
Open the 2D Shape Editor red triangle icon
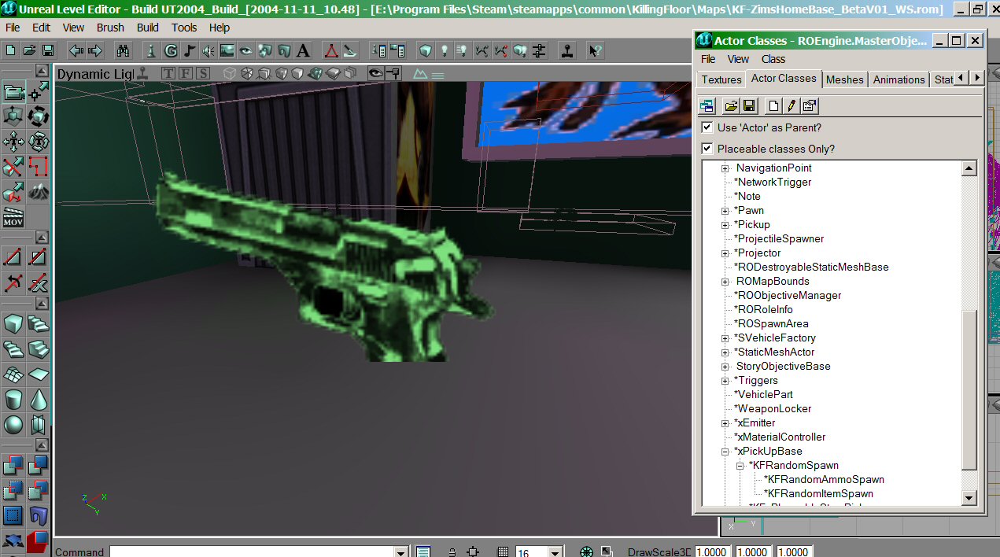pos(331,50)
